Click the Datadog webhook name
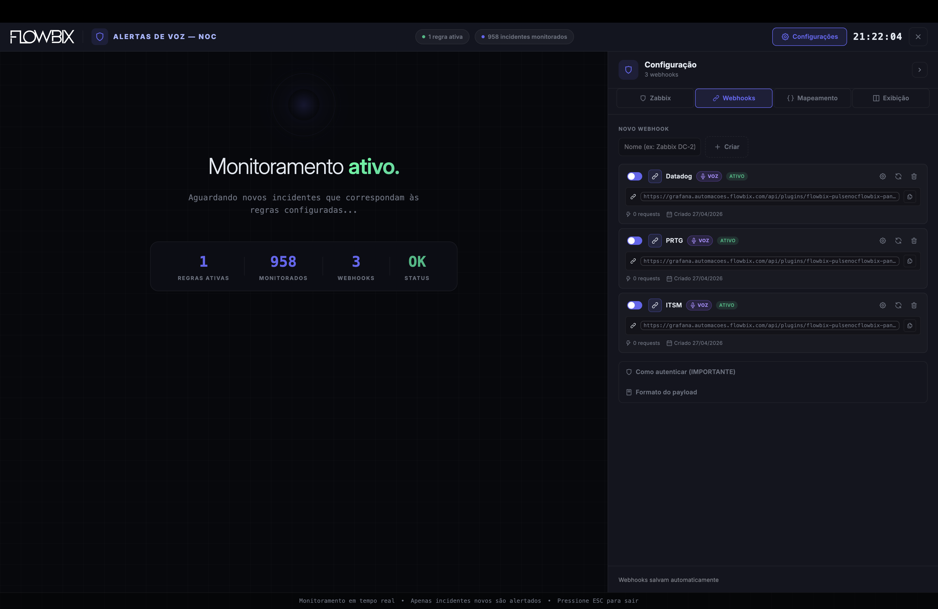 679,177
